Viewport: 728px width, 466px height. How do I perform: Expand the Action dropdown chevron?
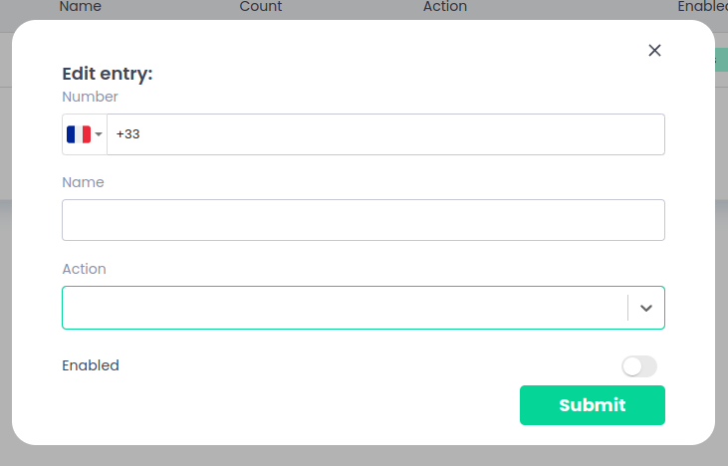[646, 308]
